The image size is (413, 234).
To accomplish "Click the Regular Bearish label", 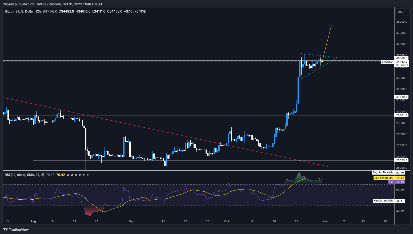I will click(x=383, y=172).
